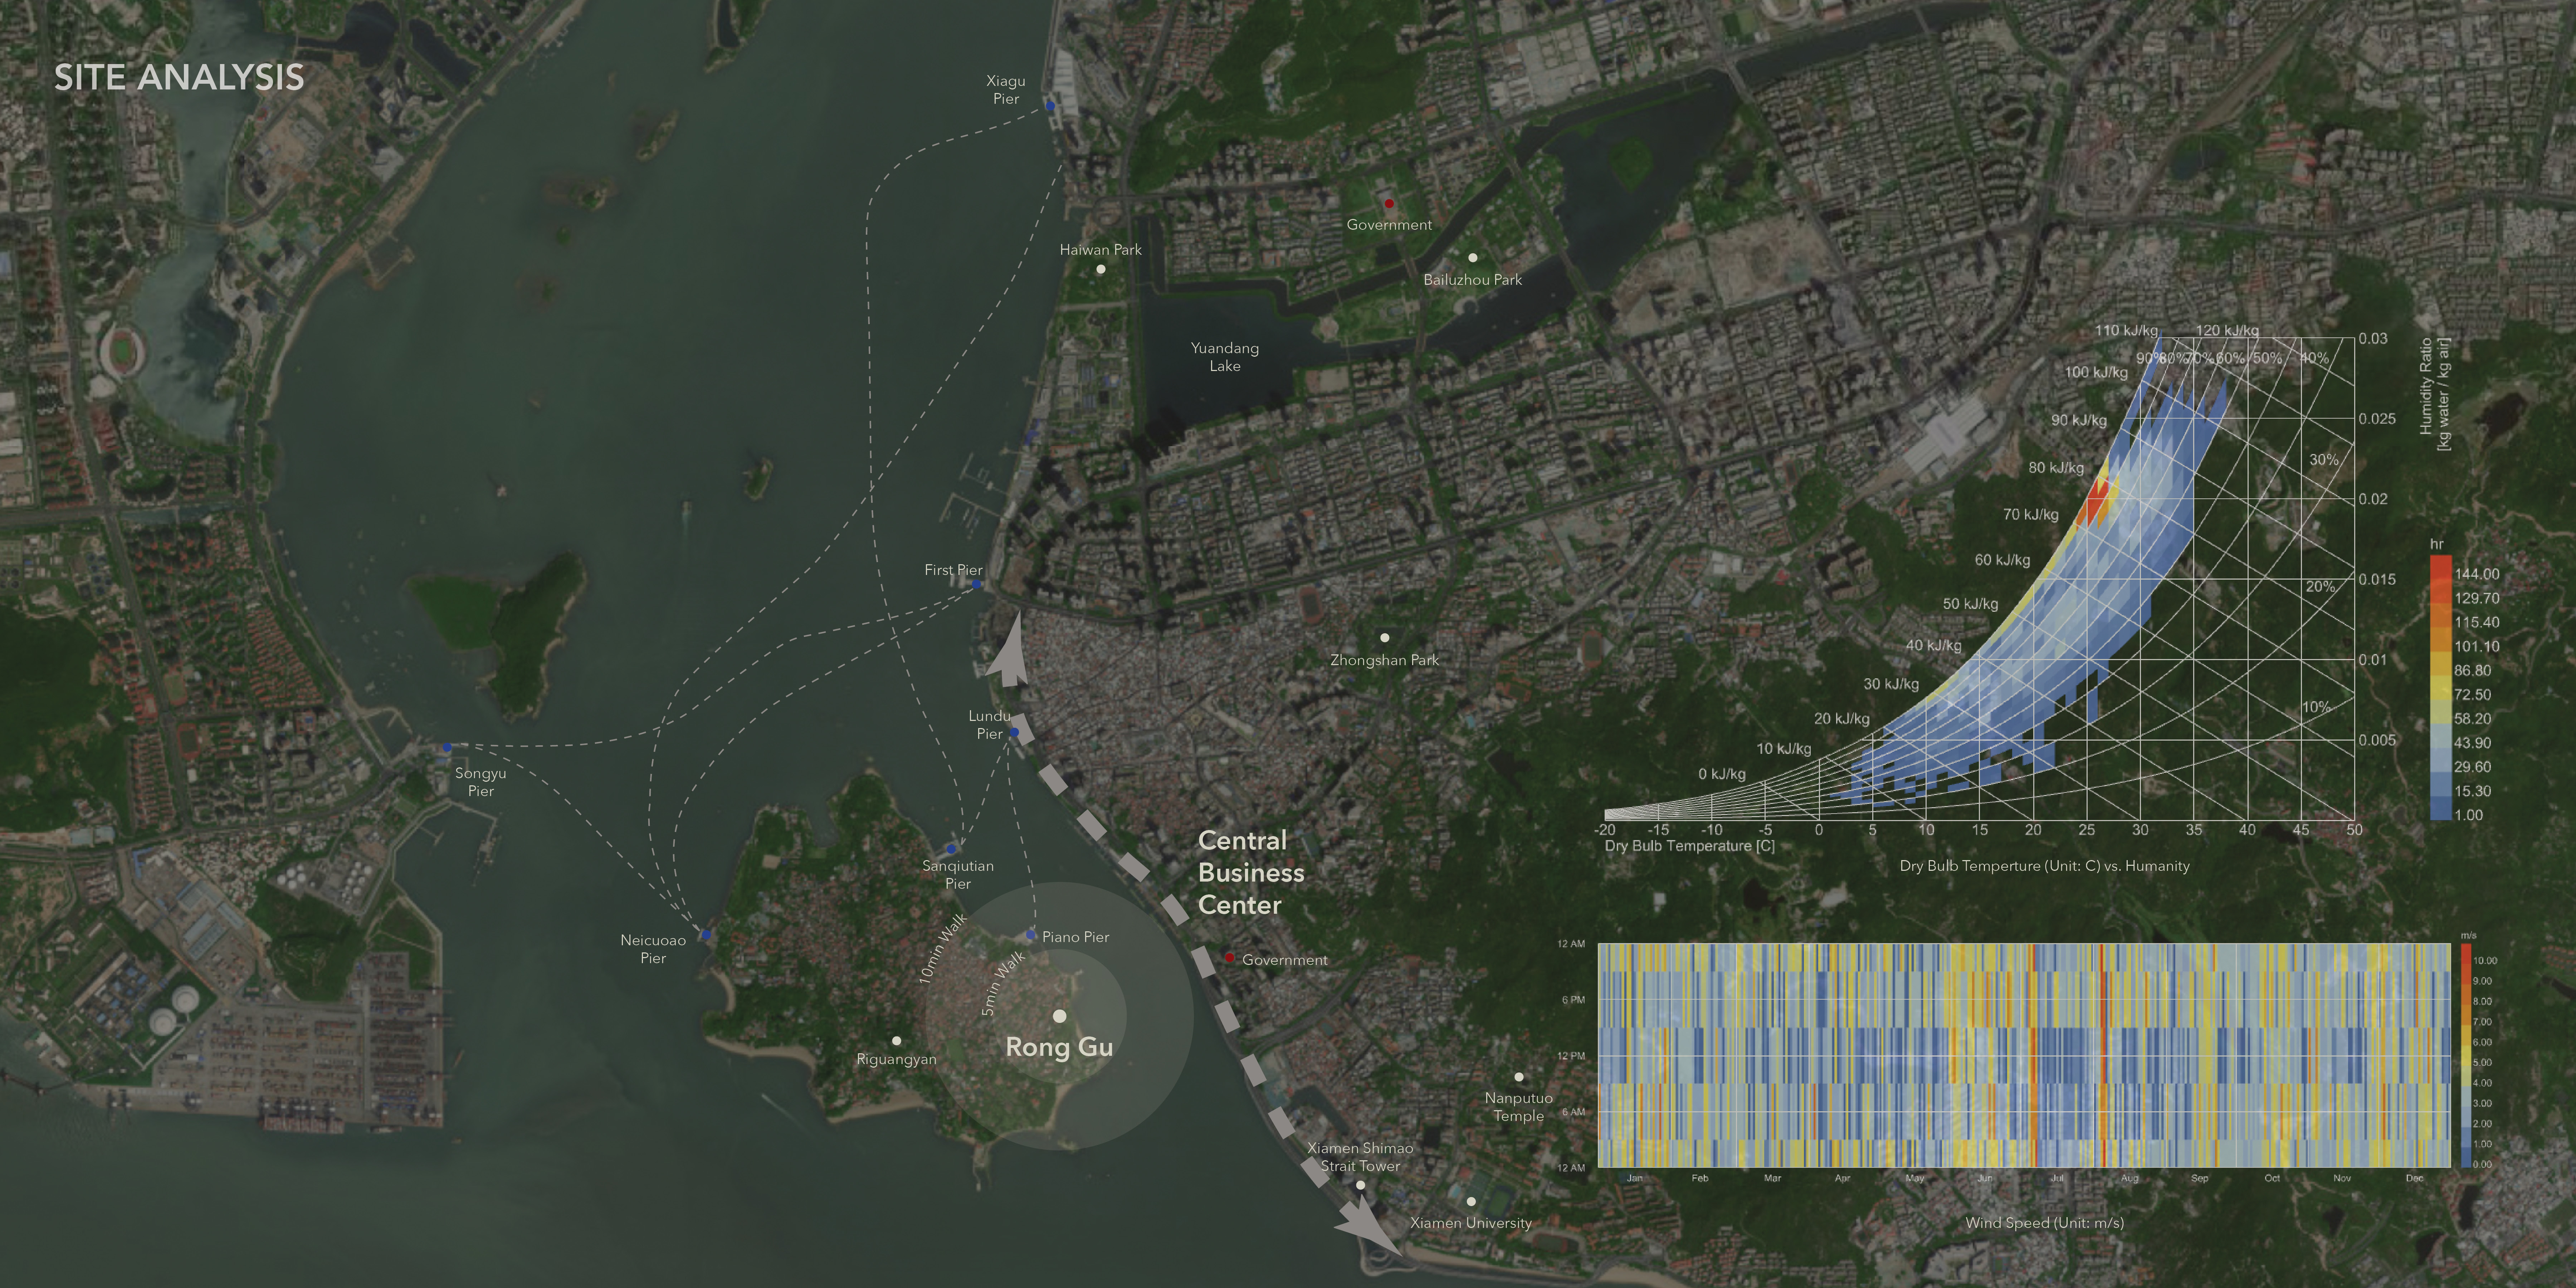This screenshot has height=1288, width=2576.
Task: Click the blue First Pier marker dot
Action: [x=977, y=584]
